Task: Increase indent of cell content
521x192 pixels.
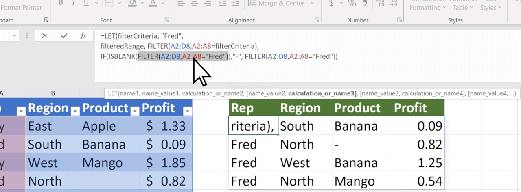Action: point(236,4)
